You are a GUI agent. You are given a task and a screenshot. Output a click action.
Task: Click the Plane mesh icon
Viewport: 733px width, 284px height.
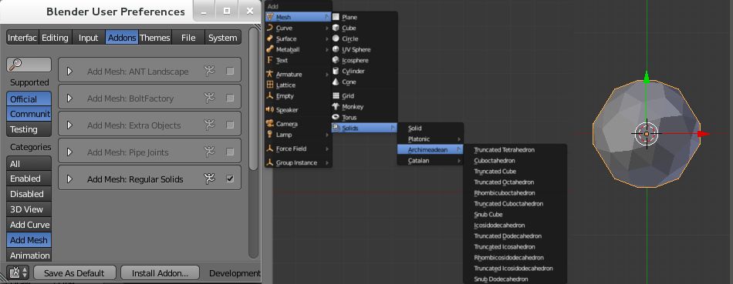[336, 17]
